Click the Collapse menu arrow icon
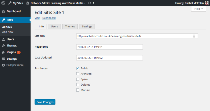Image resolution: width=210 pixels, height=111 pixels. (3, 65)
